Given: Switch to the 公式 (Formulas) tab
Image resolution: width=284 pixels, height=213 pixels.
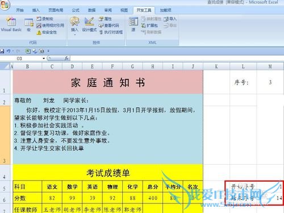Looking at the screenshot, I should click(x=76, y=10).
